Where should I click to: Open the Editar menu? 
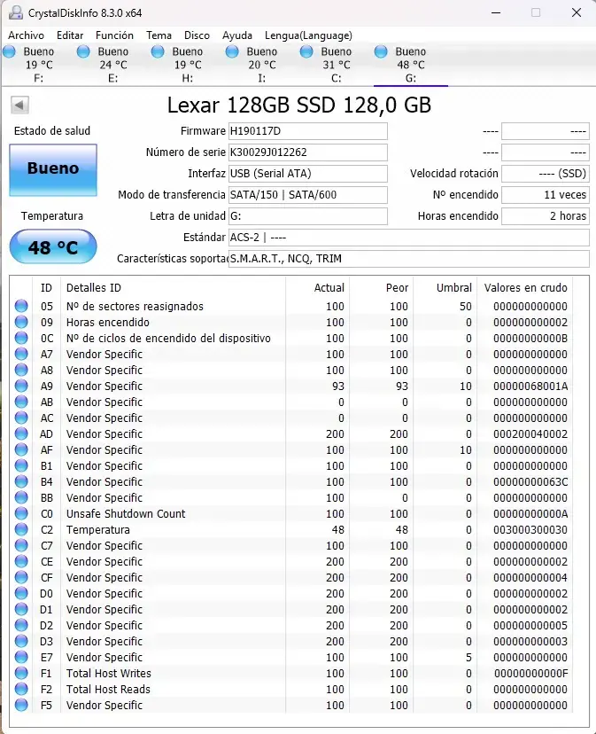pos(70,35)
